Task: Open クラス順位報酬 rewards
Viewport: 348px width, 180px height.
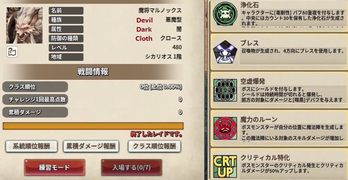Action: coord(154,146)
